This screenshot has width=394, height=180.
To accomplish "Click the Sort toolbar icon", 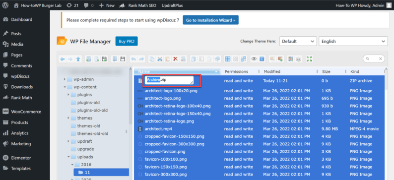I will pyautogui.click(x=299, y=59).
